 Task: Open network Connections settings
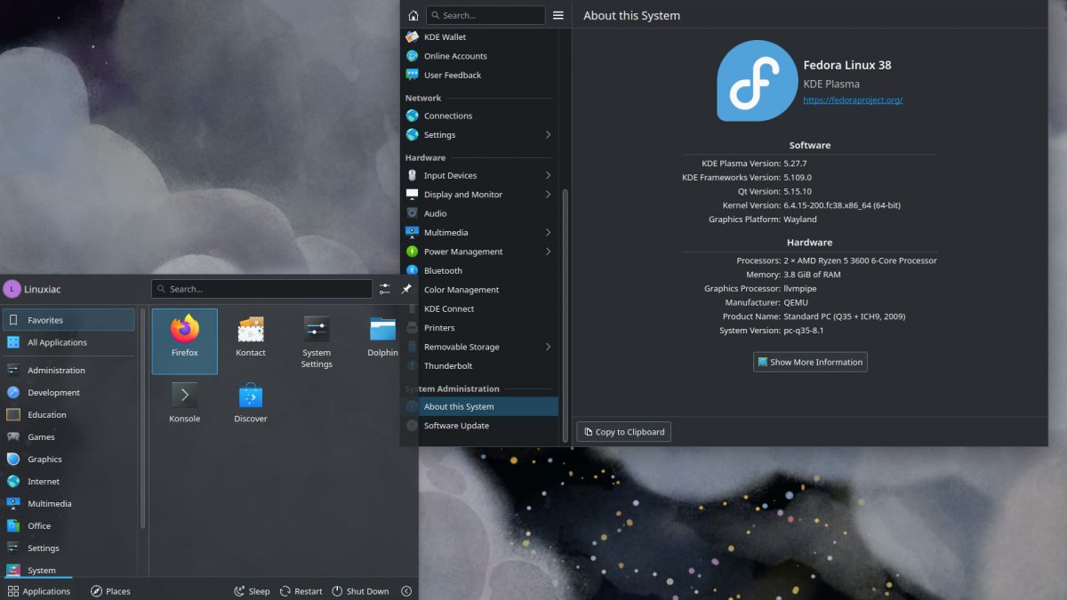click(480, 116)
